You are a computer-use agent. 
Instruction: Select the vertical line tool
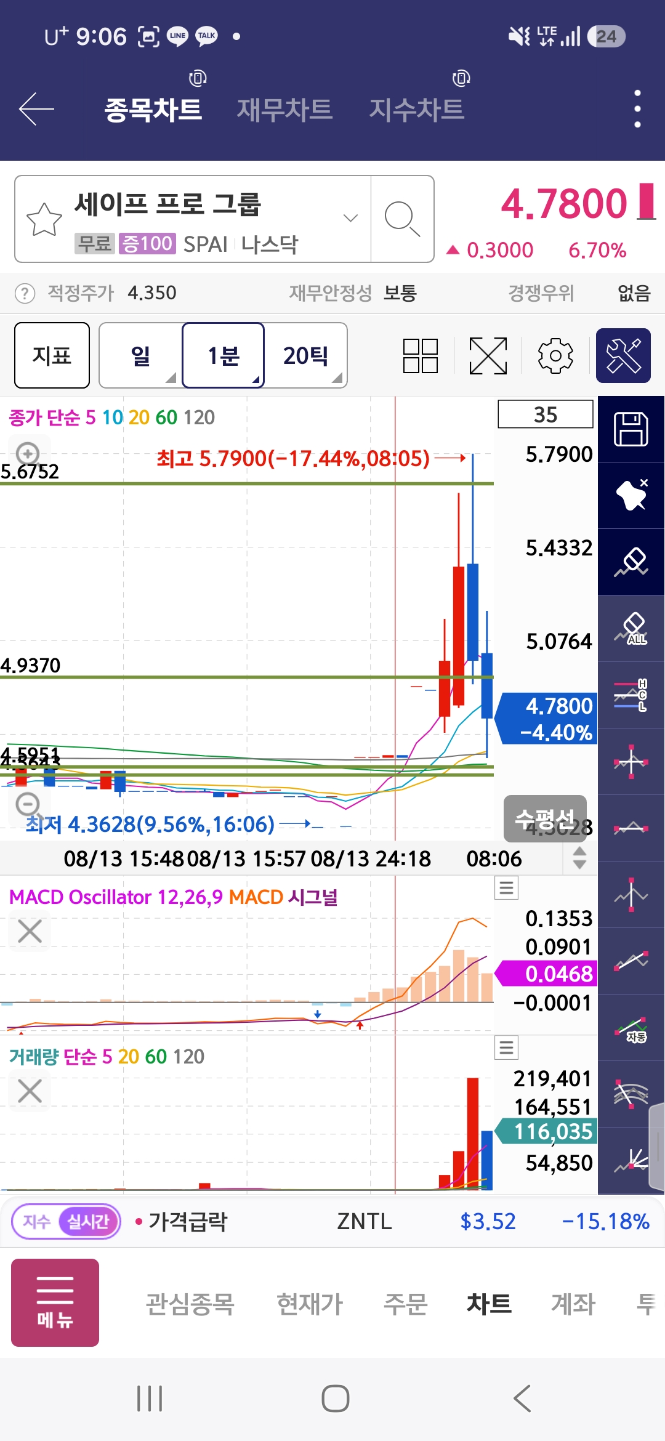(631, 895)
